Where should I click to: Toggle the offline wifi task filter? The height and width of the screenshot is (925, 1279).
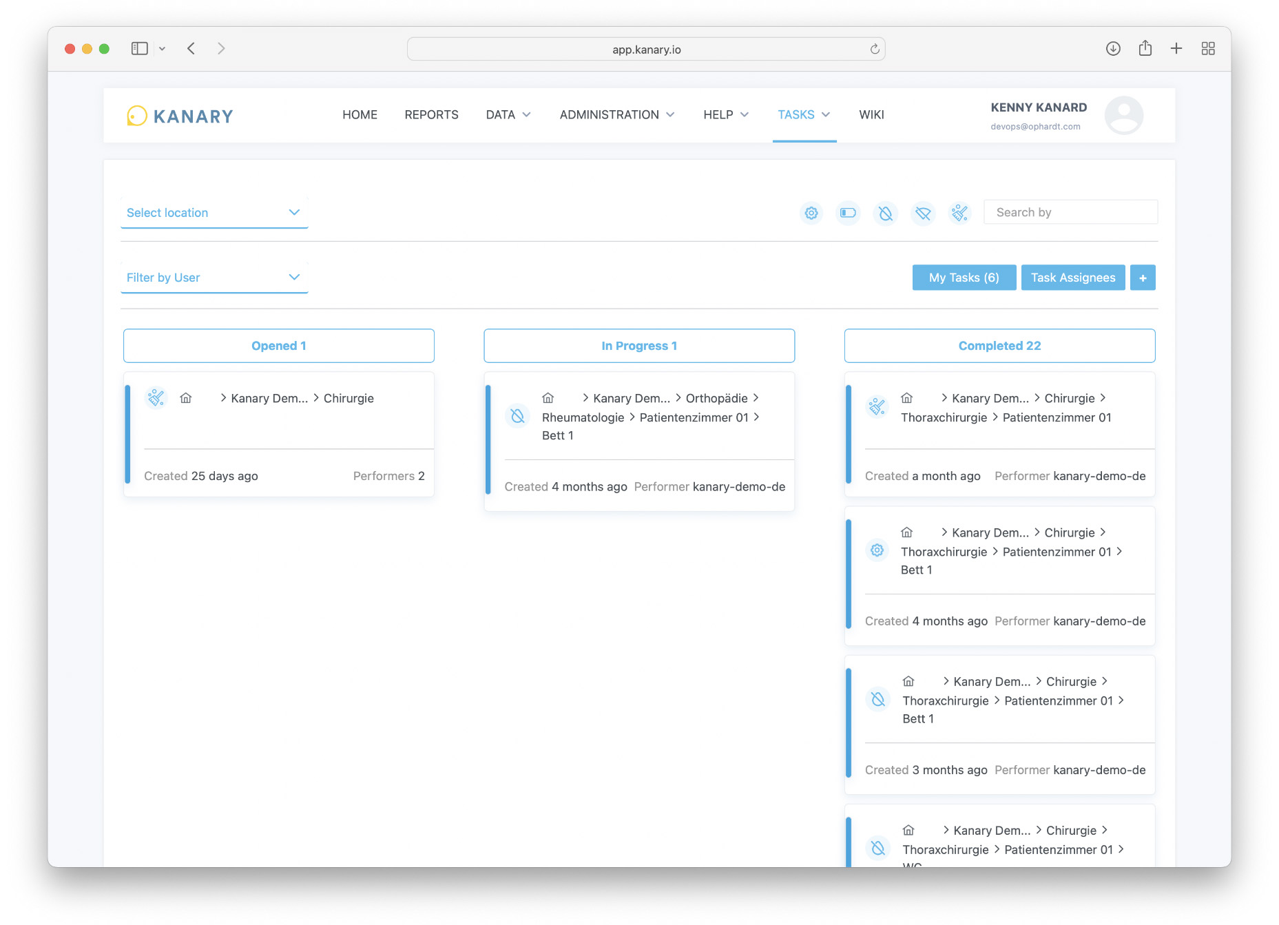pyautogui.click(x=923, y=213)
